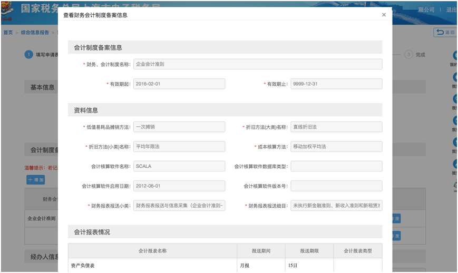Select the 低值易耗品摊销方法 field
The height and width of the screenshot is (273, 458).
pos(179,127)
